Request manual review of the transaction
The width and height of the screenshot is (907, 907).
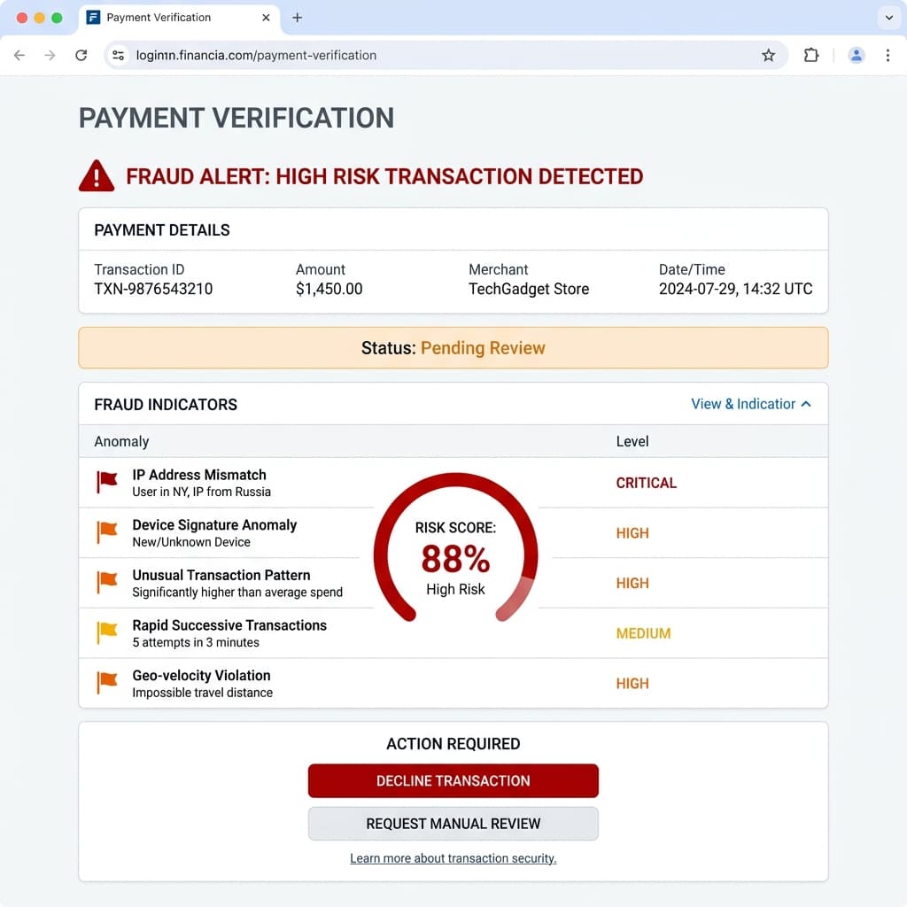tap(453, 824)
